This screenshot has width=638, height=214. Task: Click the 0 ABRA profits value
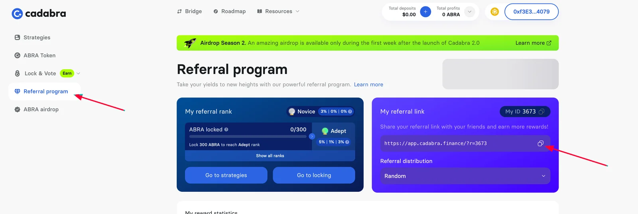tap(451, 14)
